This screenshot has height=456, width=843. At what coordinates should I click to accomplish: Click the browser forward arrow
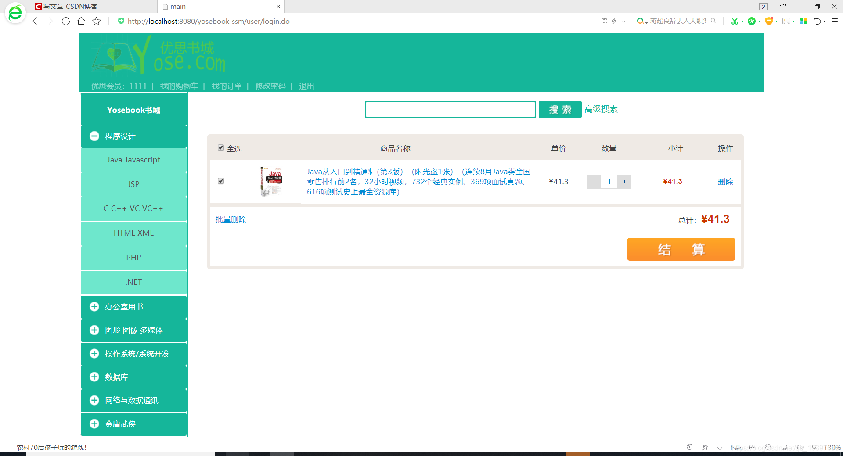pyautogui.click(x=50, y=21)
